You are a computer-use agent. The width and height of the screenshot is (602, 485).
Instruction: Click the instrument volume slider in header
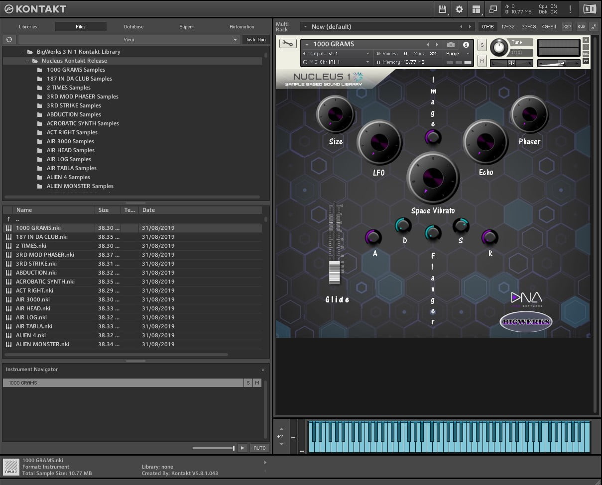point(559,63)
